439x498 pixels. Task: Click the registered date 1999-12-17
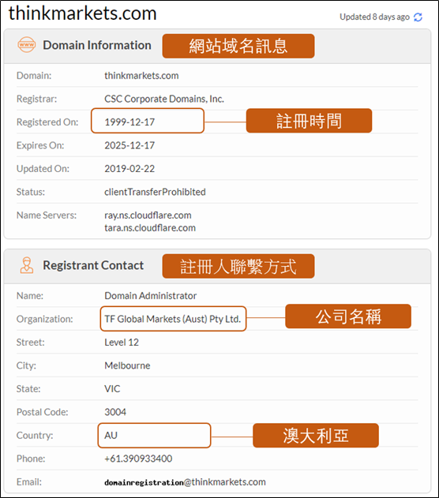coord(129,122)
